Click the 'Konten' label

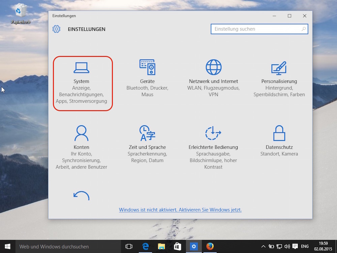pos(81,147)
